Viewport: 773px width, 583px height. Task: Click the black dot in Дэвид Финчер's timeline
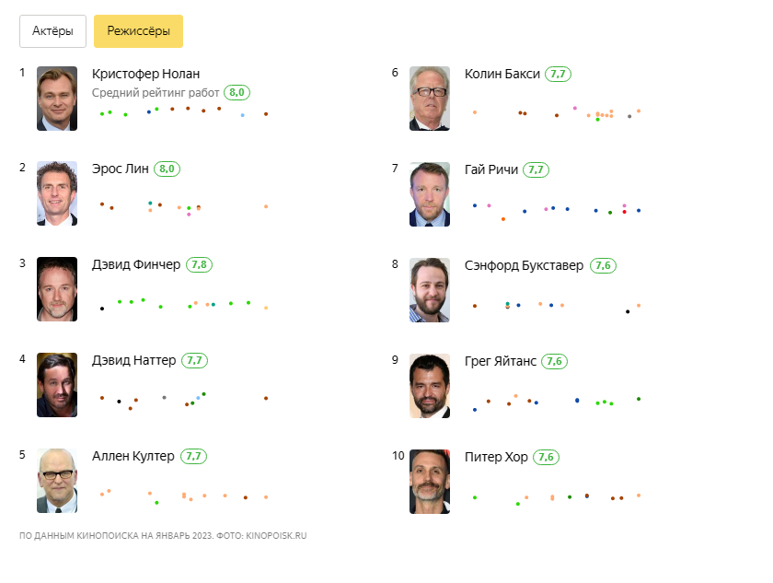coord(102,309)
